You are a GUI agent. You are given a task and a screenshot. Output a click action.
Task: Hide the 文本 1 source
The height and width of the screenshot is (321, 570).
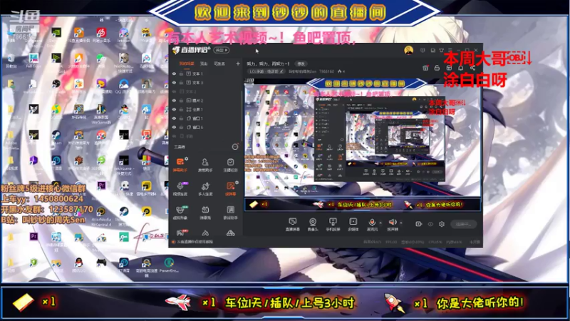[x=174, y=73]
